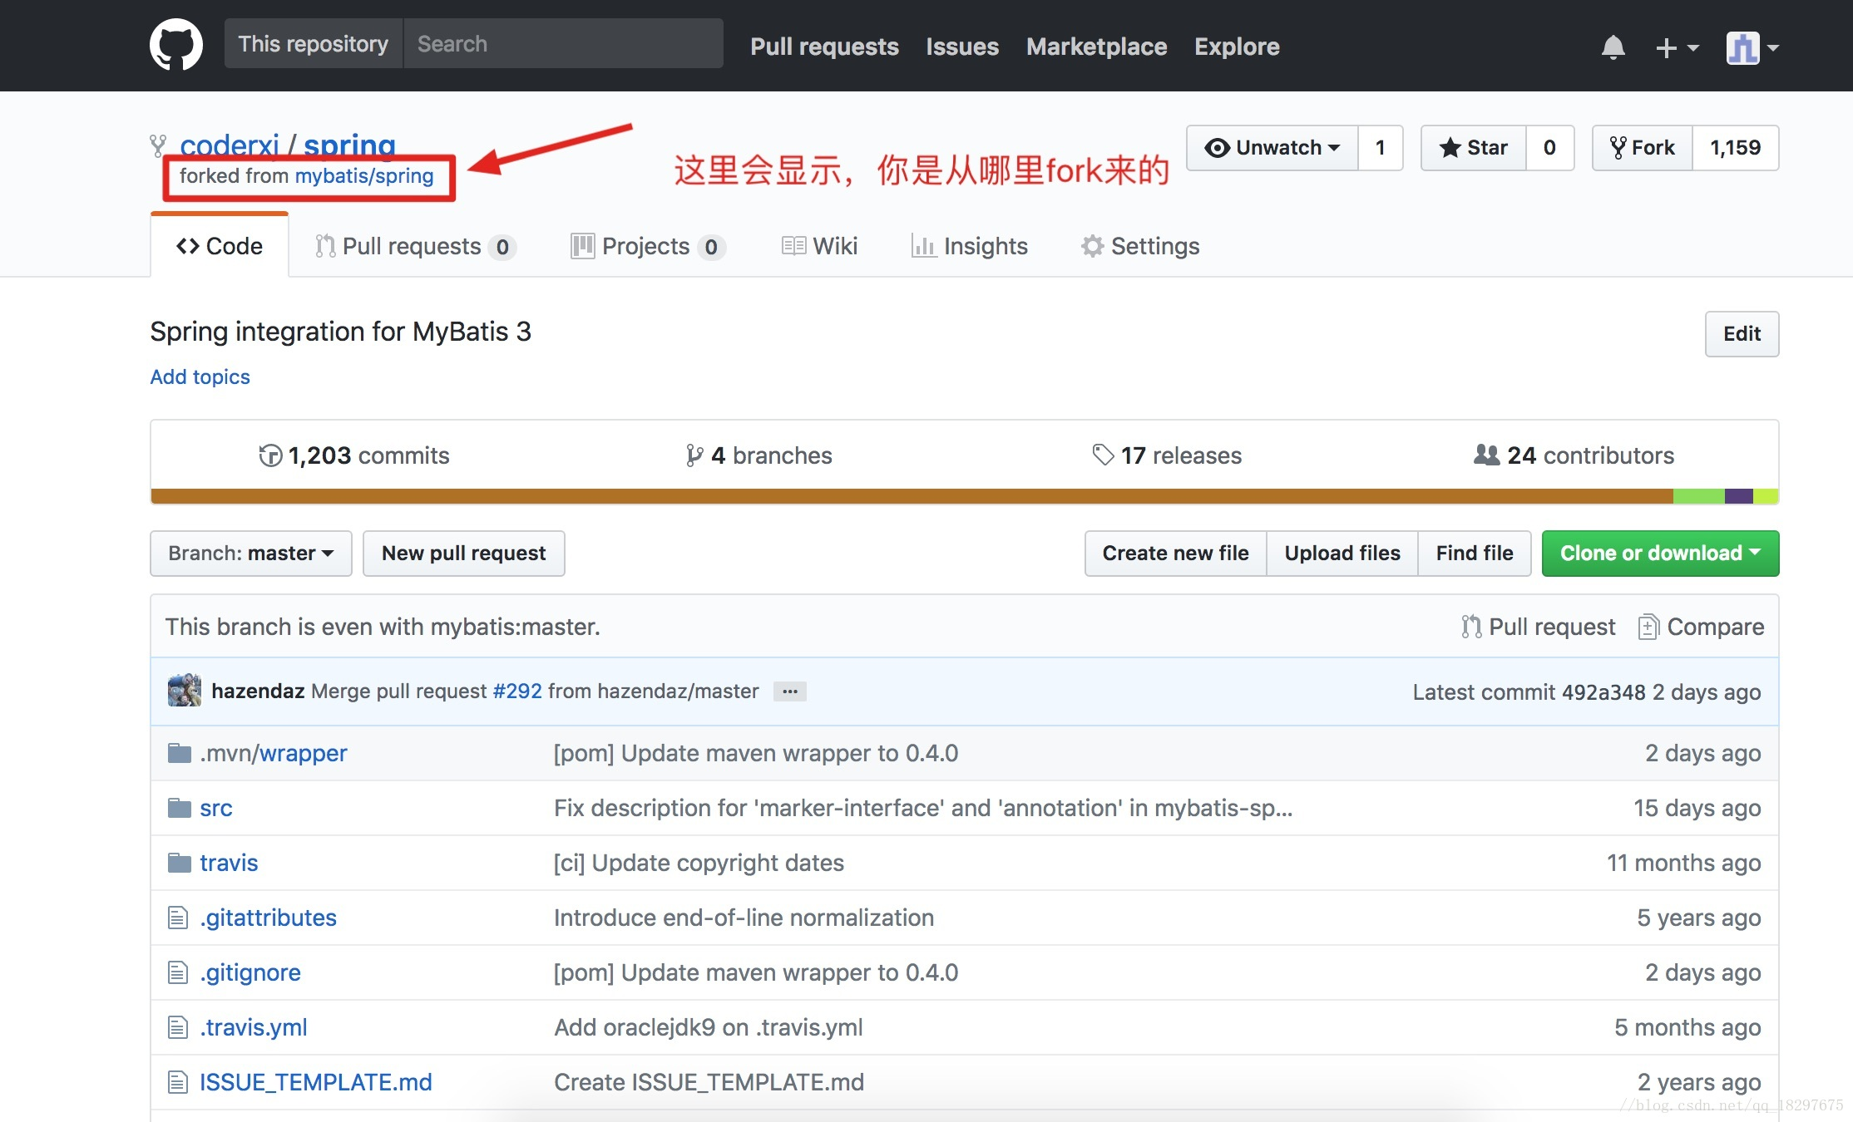The width and height of the screenshot is (1853, 1122).
Task: Click the GitHub Octocat logo
Action: tap(175, 45)
